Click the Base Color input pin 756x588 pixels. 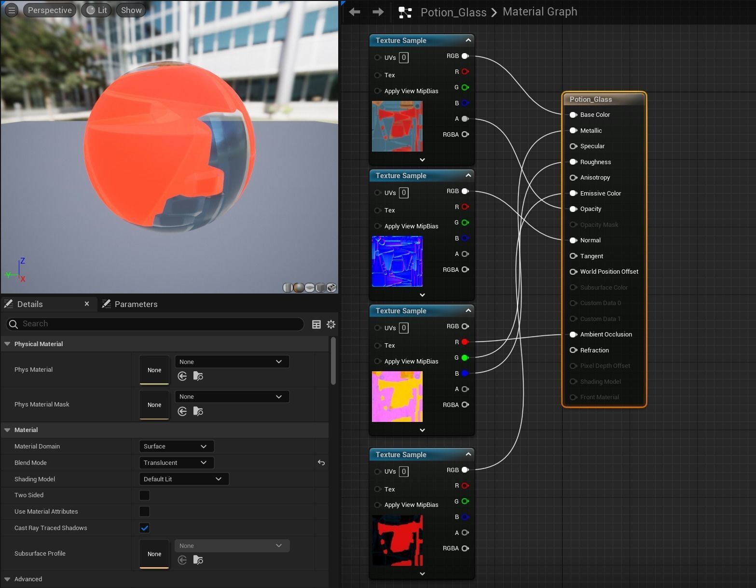[x=573, y=115]
